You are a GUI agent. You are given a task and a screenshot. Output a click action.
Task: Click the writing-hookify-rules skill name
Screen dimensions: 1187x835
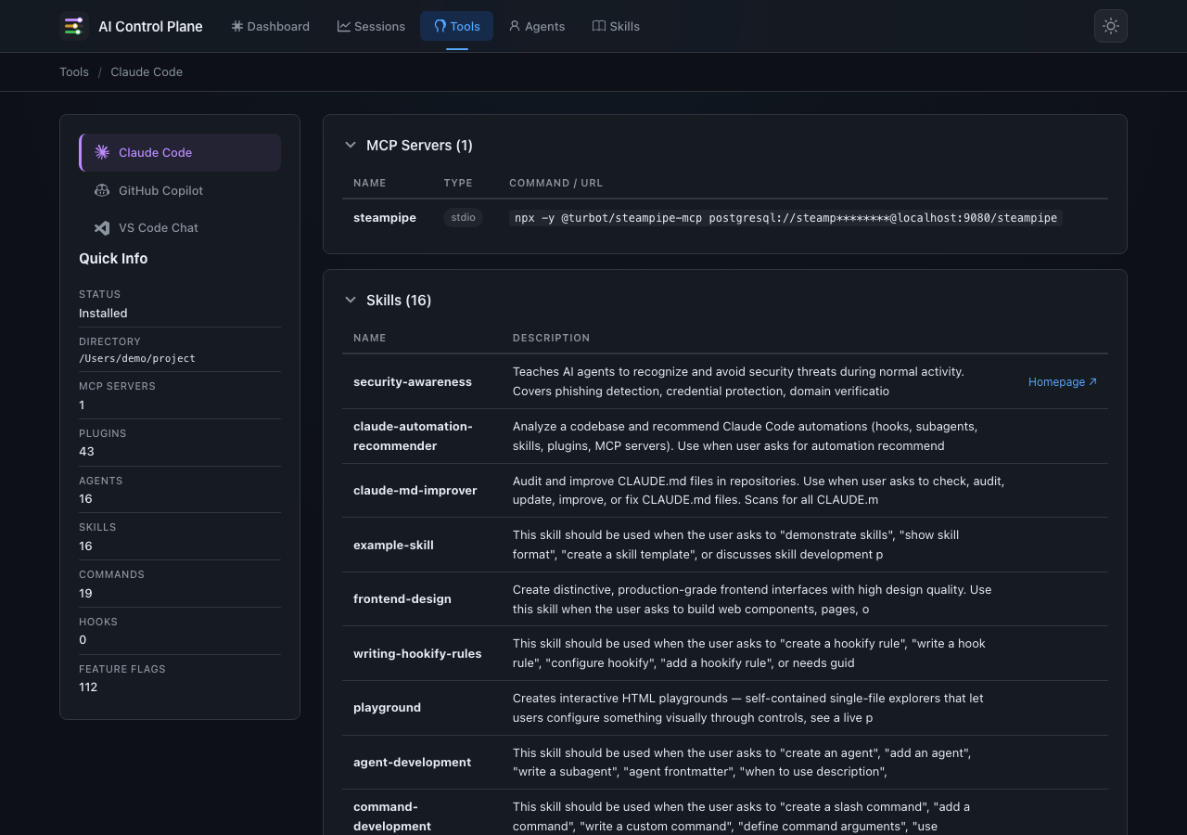417,653
